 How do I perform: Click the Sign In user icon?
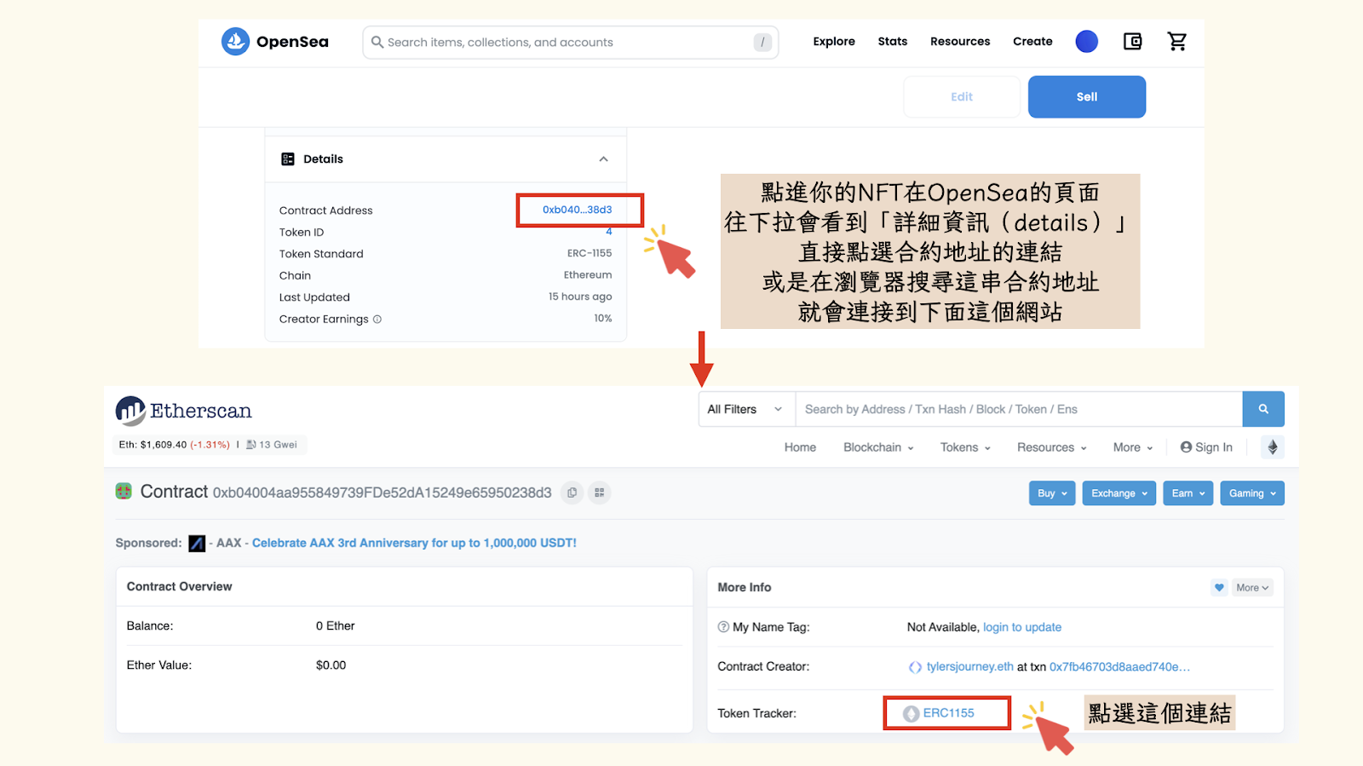1186,447
